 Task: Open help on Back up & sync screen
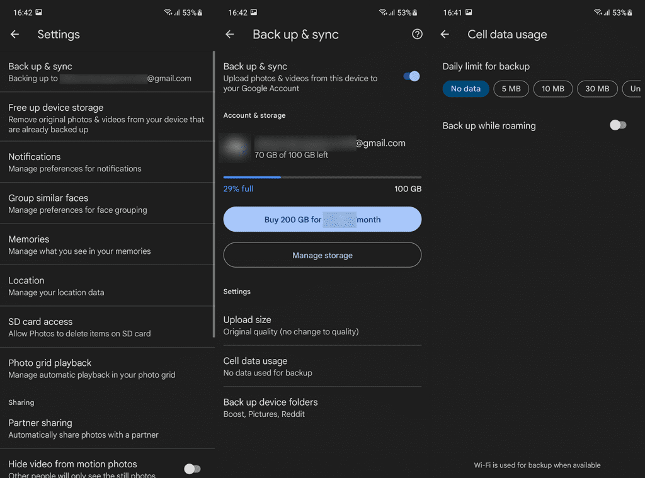[417, 34]
